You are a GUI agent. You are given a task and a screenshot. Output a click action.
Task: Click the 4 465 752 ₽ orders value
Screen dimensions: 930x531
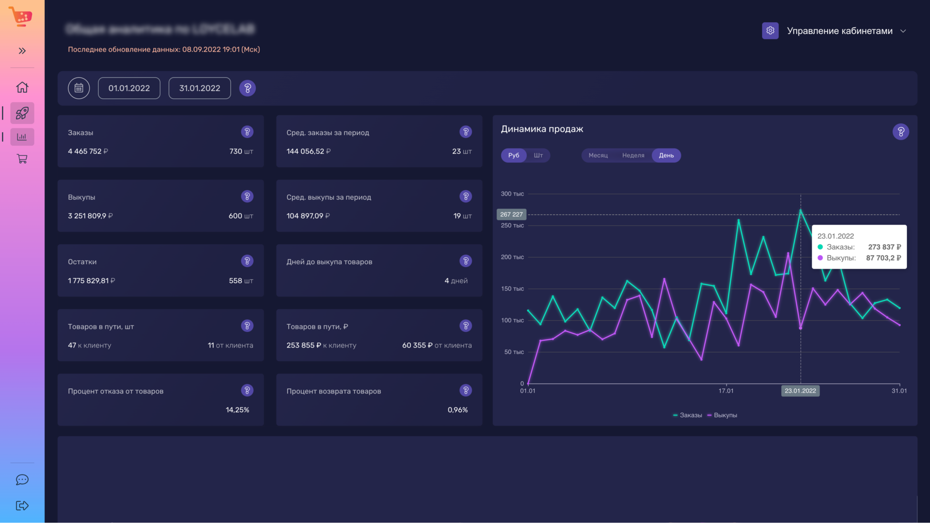(x=88, y=152)
